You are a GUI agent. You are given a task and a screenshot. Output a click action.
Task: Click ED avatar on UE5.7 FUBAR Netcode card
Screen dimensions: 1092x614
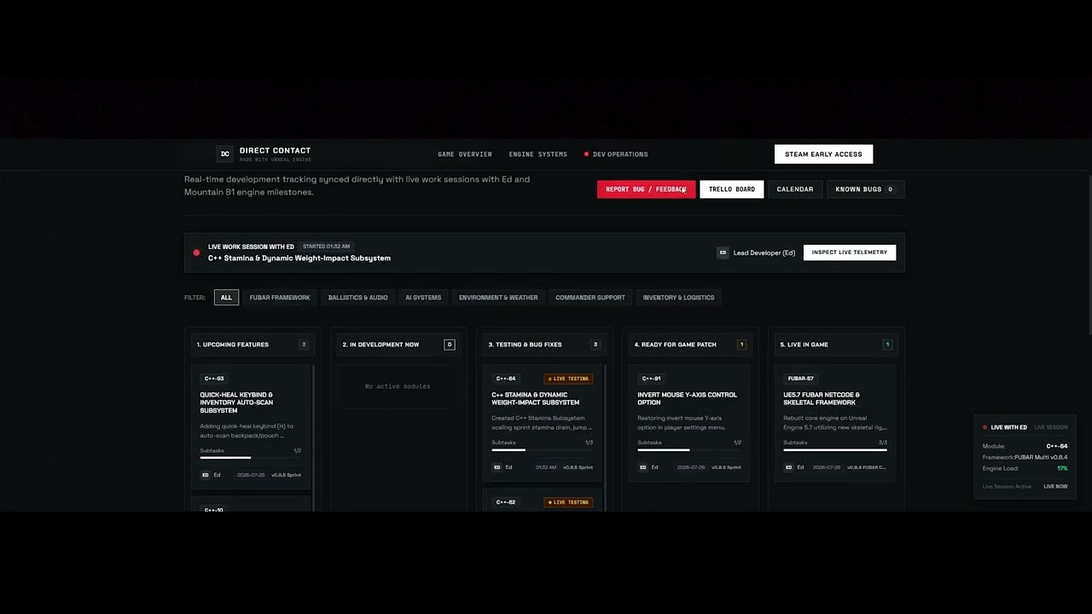click(x=788, y=467)
